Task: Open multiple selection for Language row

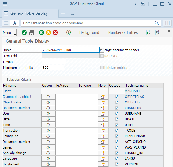Action: [x=103, y=159]
